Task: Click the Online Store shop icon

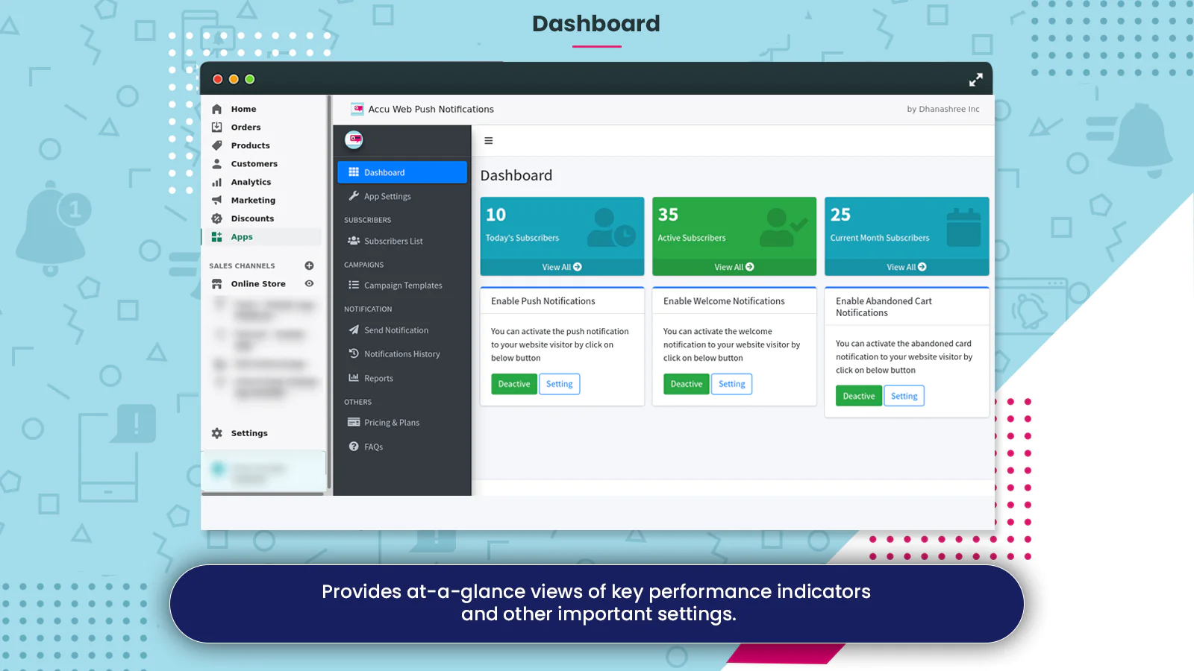Action: [217, 284]
